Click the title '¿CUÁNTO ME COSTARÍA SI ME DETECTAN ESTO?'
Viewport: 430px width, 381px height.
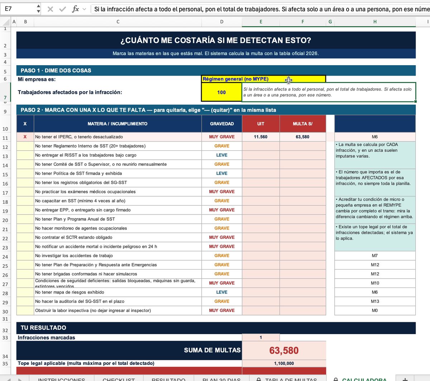[216, 40]
